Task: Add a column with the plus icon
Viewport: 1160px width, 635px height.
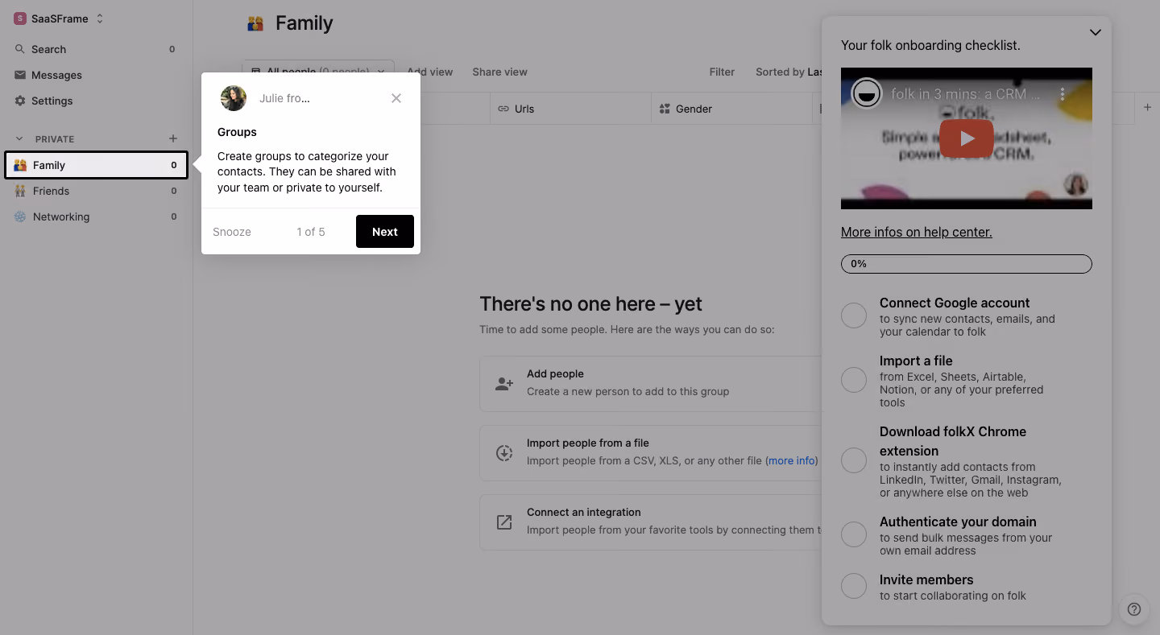Action: pyautogui.click(x=1148, y=108)
